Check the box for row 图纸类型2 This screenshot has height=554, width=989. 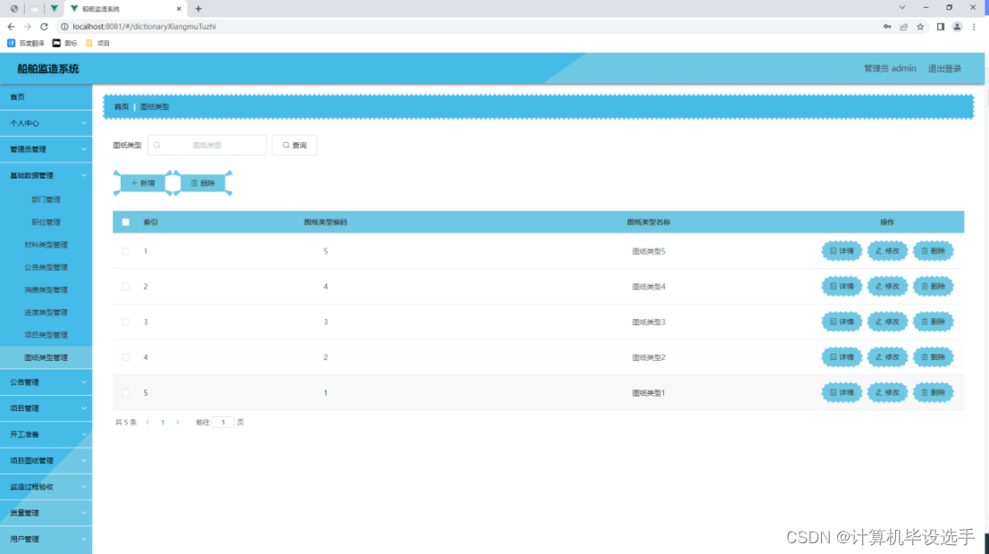(x=125, y=357)
